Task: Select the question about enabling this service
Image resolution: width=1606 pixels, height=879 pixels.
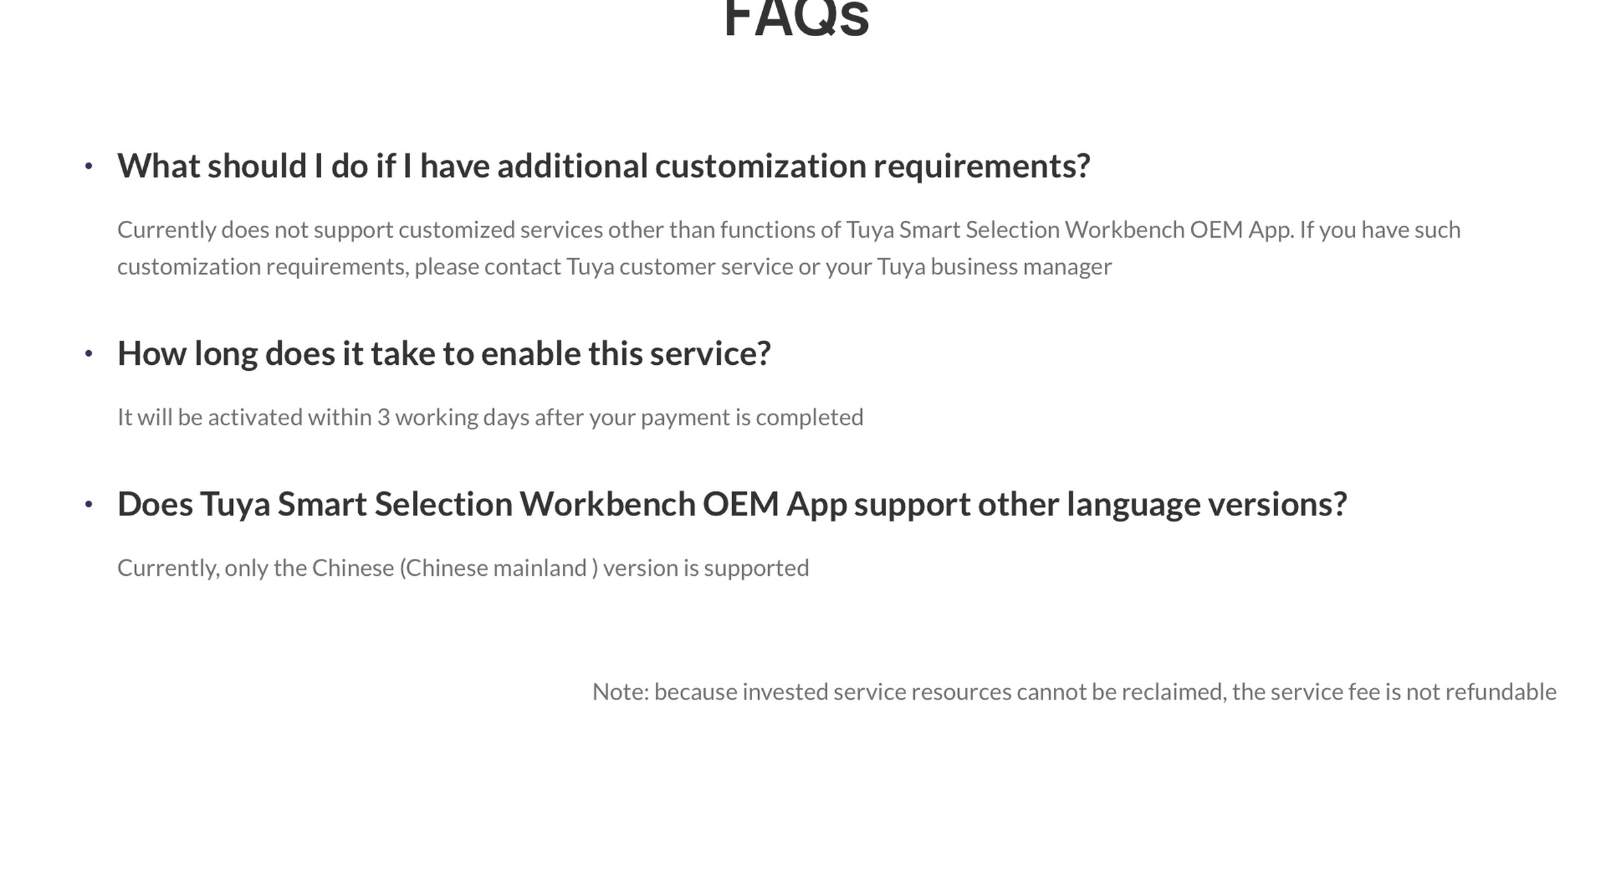Action: point(444,353)
